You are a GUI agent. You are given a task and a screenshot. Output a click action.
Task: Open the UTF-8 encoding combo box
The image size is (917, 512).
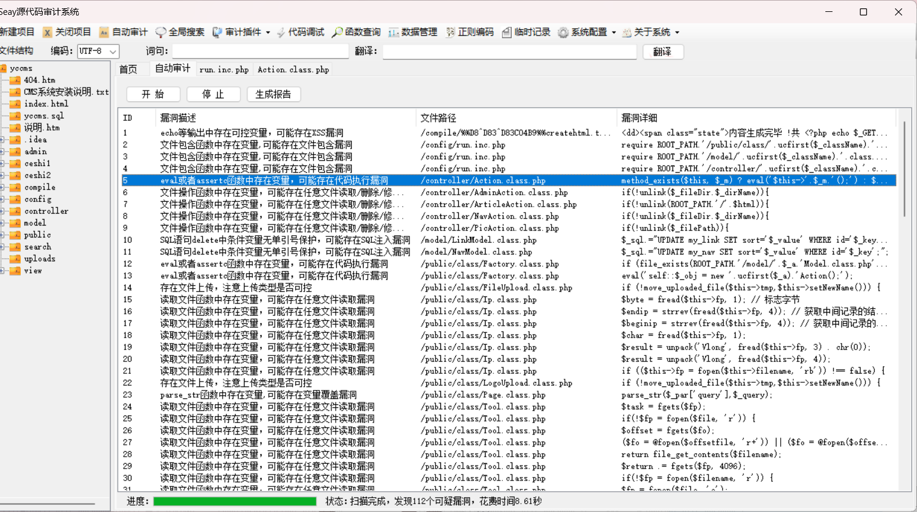97,51
